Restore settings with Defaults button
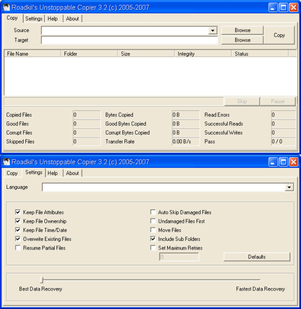 tap(257, 257)
